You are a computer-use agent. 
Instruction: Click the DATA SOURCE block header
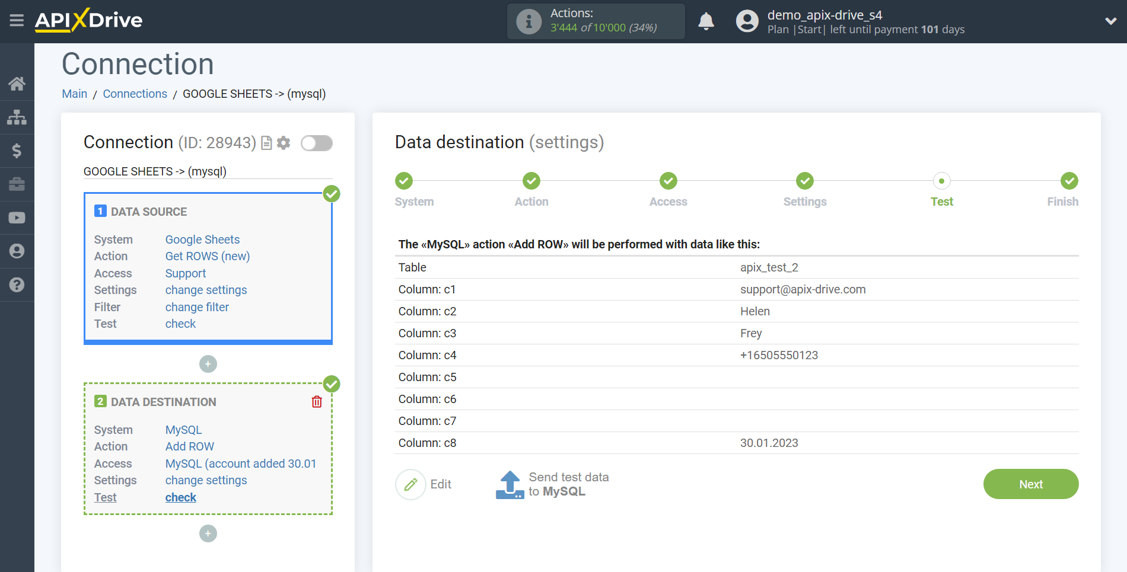click(148, 212)
